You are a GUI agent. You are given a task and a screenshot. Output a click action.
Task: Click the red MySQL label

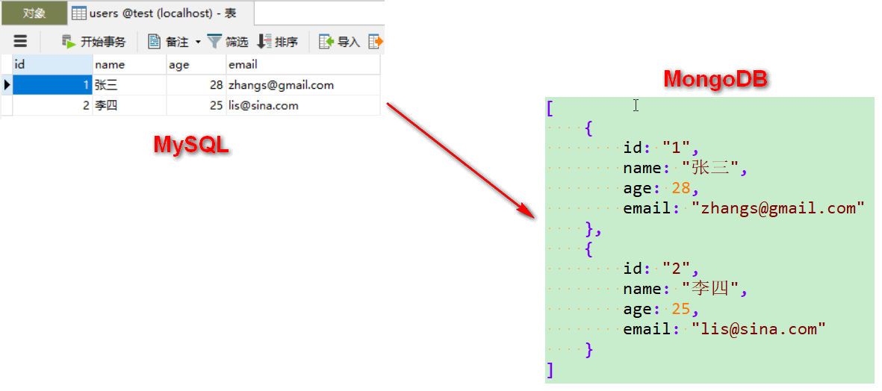coord(191,146)
